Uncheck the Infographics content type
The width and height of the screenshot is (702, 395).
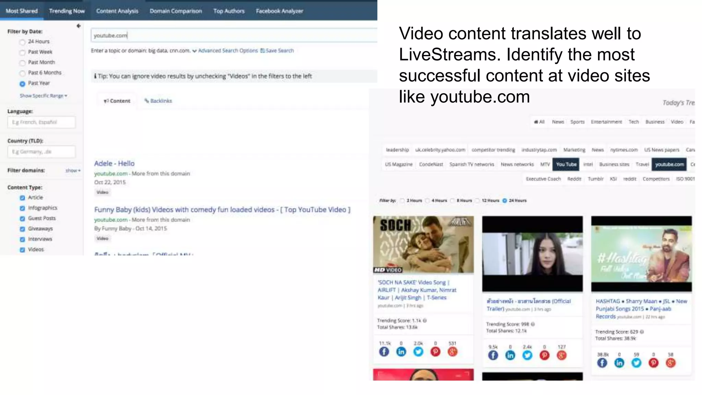point(22,208)
